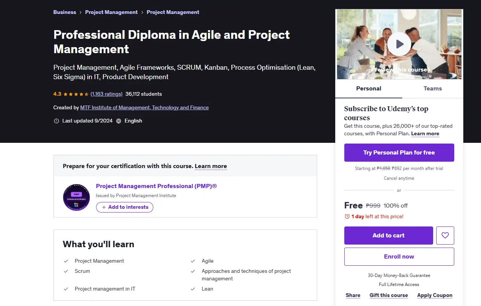Click the Add to interests button
The image size is (481, 306).
click(x=125, y=207)
